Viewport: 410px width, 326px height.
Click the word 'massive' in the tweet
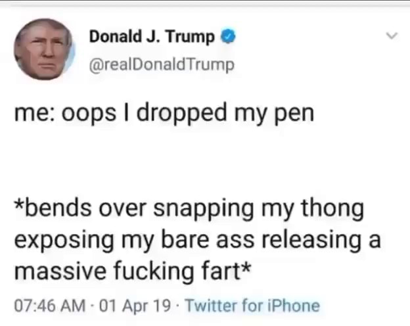pos(60,271)
